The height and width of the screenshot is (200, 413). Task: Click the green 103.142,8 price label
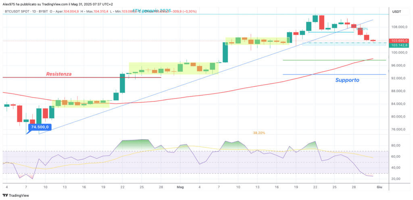click(400, 45)
